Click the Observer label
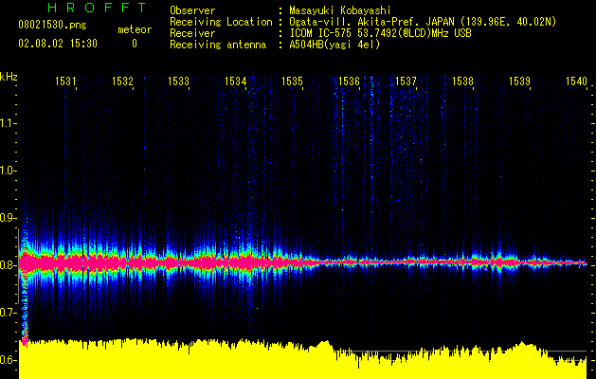596x379 pixels. tap(192, 10)
